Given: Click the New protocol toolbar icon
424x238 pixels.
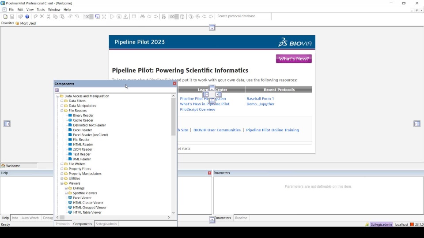Looking at the screenshot, I should [5, 16].
